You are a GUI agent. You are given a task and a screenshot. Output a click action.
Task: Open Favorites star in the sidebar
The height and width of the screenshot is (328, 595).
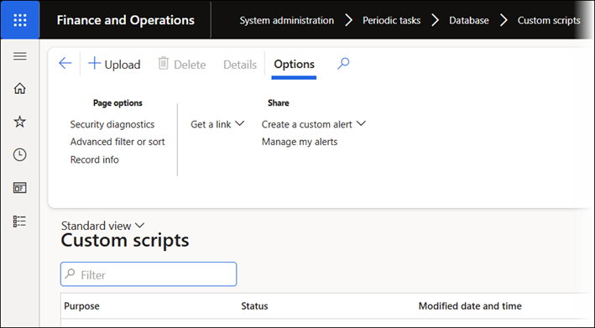(x=20, y=122)
